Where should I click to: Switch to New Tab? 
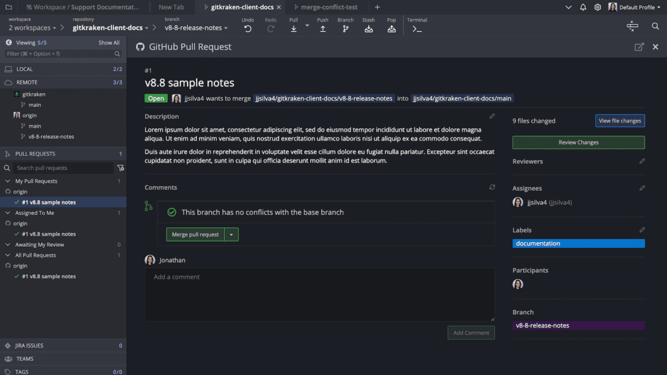(171, 7)
